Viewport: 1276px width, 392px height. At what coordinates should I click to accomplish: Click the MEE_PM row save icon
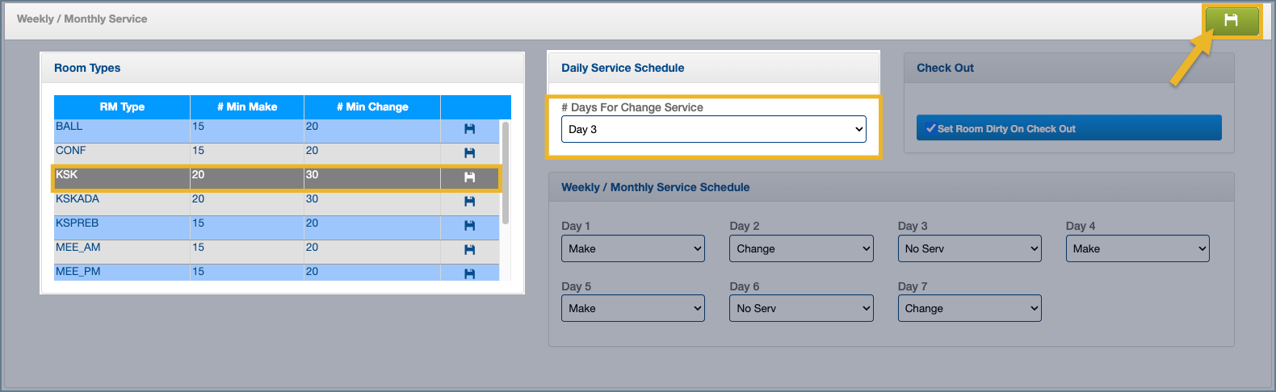pyautogui.click(x=469, y=273)
